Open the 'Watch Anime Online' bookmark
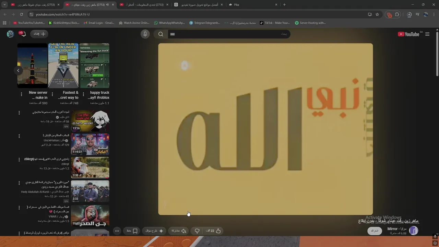 pos(134,23)
